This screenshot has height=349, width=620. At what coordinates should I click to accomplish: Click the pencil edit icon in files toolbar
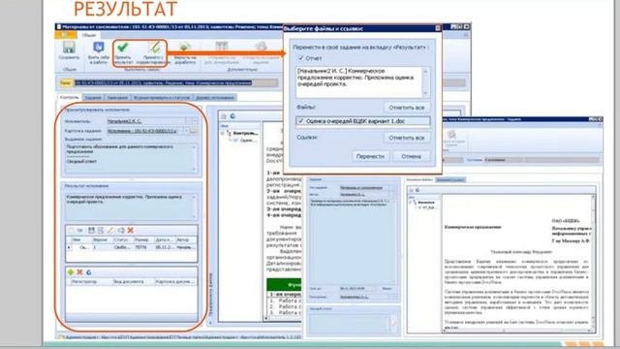point(110,231)
